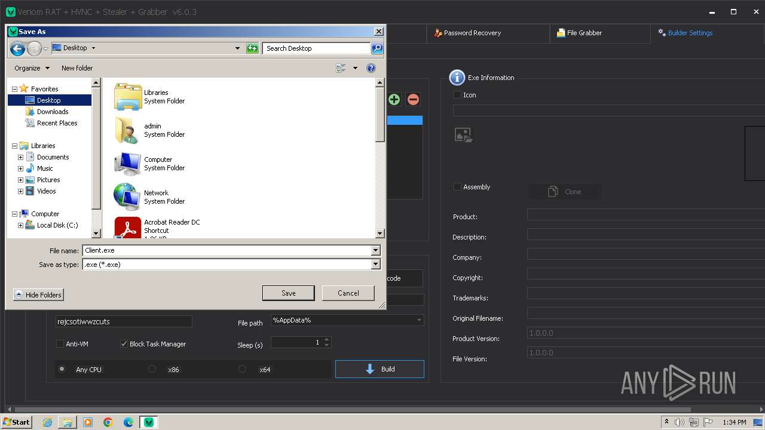765x430 pixels.
Task: Uncheck Block Task Manager
Action: click(x=124, y=343)
